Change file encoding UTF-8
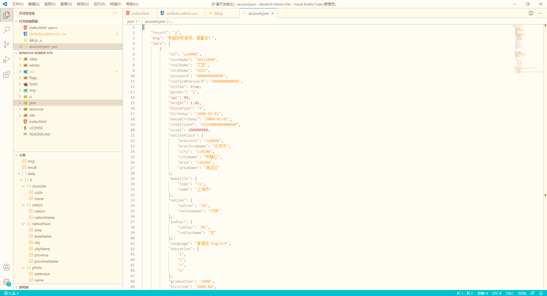This screenshot has height=296, width=547. (x=497, y=293)
